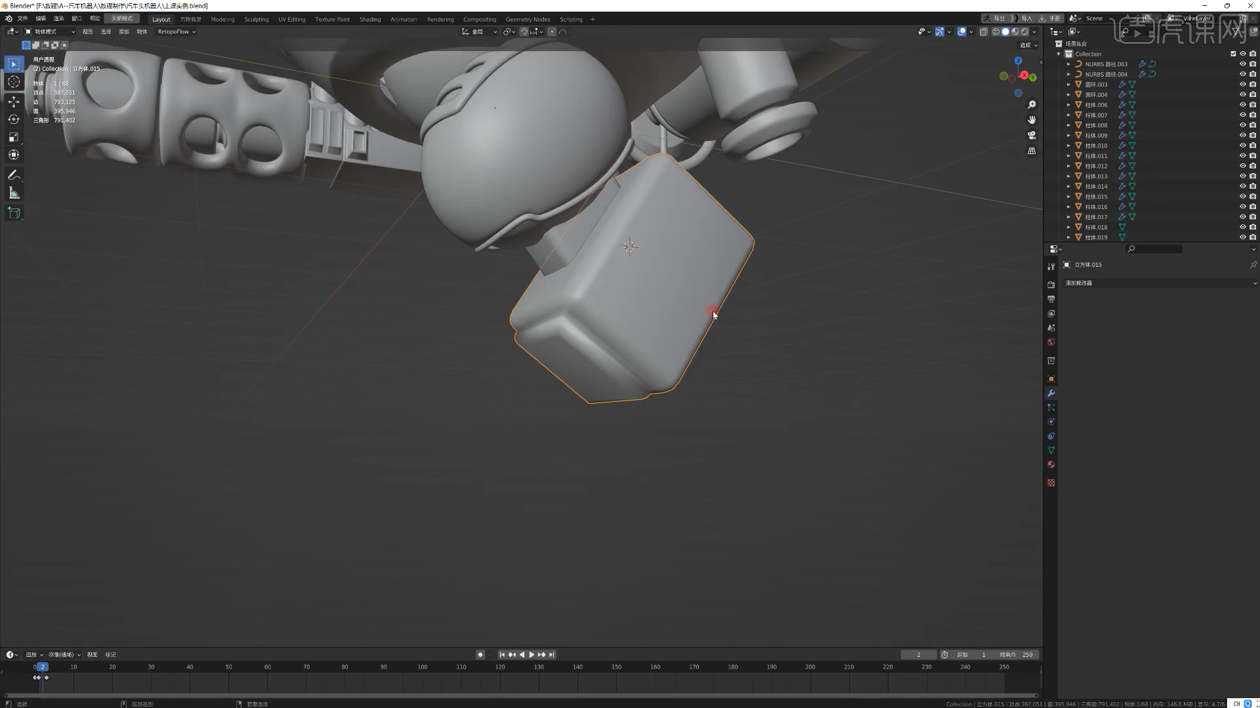The height and width of the screenshot is (708, 1260).
Task: Open the 物体 menu in the viewport header
Action: (x=142, y=31)
